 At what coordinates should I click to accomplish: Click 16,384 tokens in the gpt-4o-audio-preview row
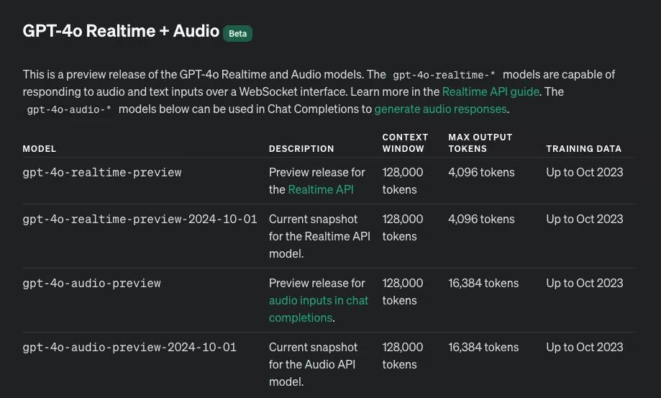(x=483, y=284)
